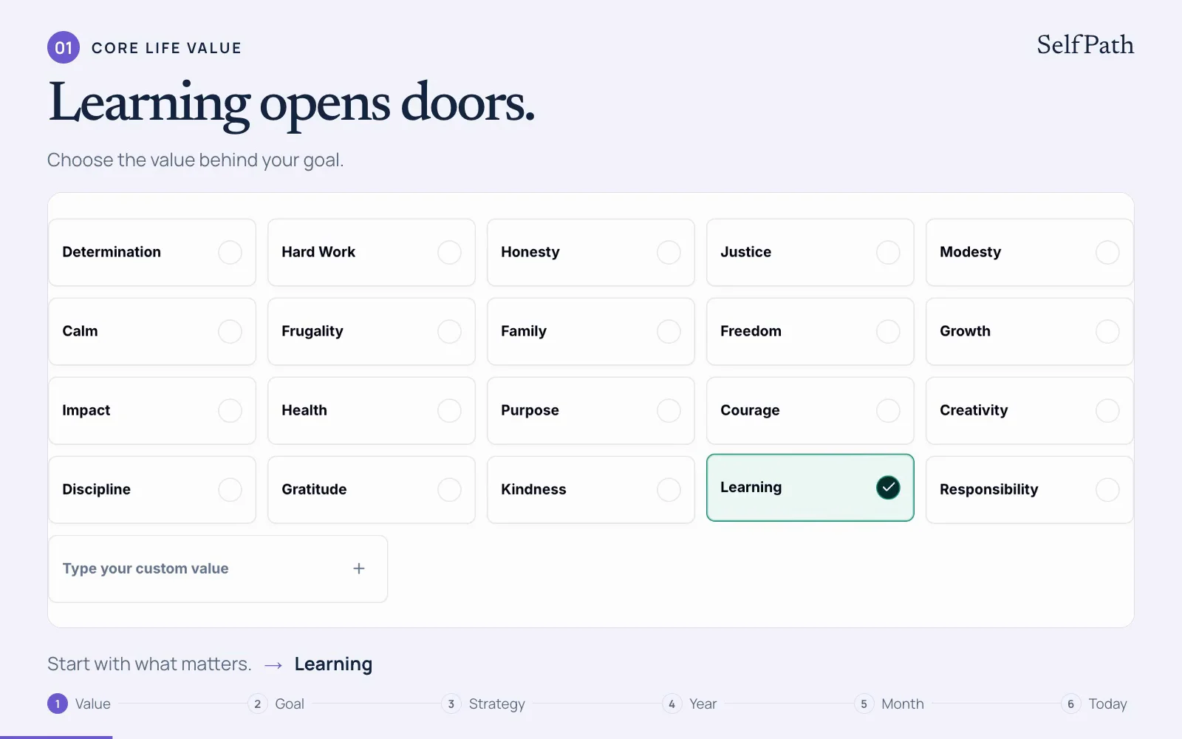Pick Frugality as your value

372,331
